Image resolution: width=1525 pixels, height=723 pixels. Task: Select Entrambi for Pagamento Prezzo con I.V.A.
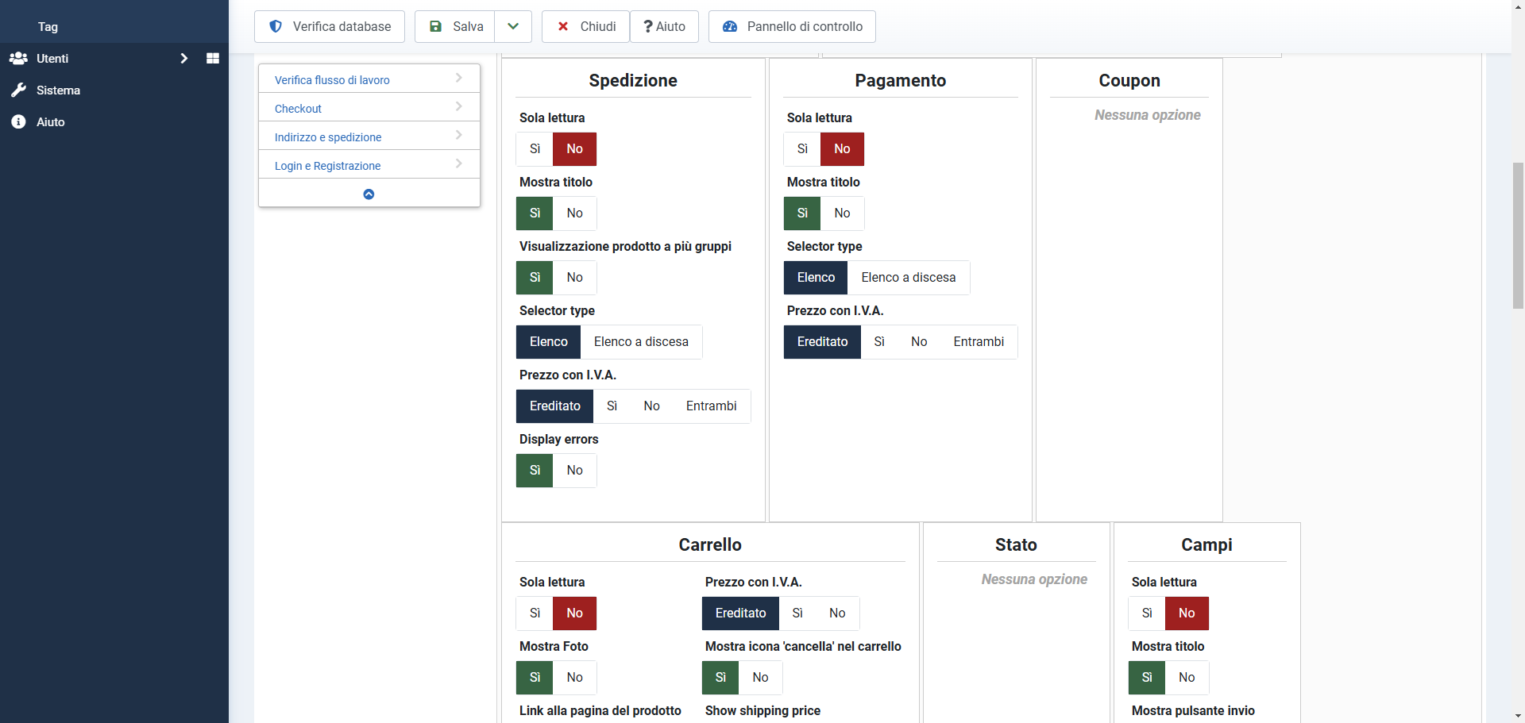tap(978, 342)
